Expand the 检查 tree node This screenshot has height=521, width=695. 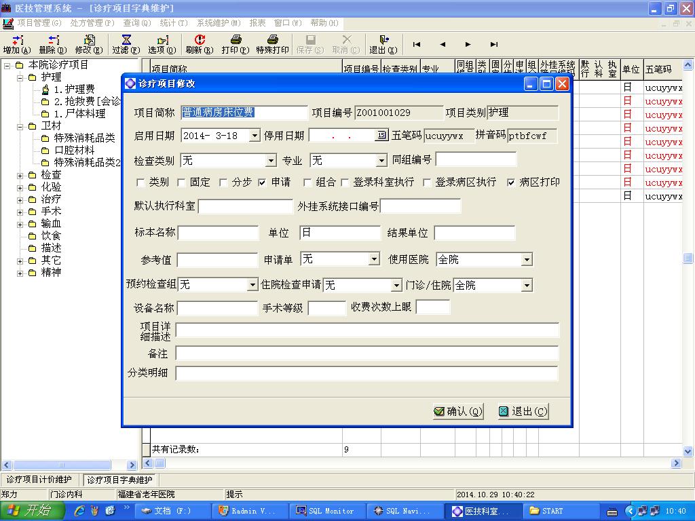(20, 176)
